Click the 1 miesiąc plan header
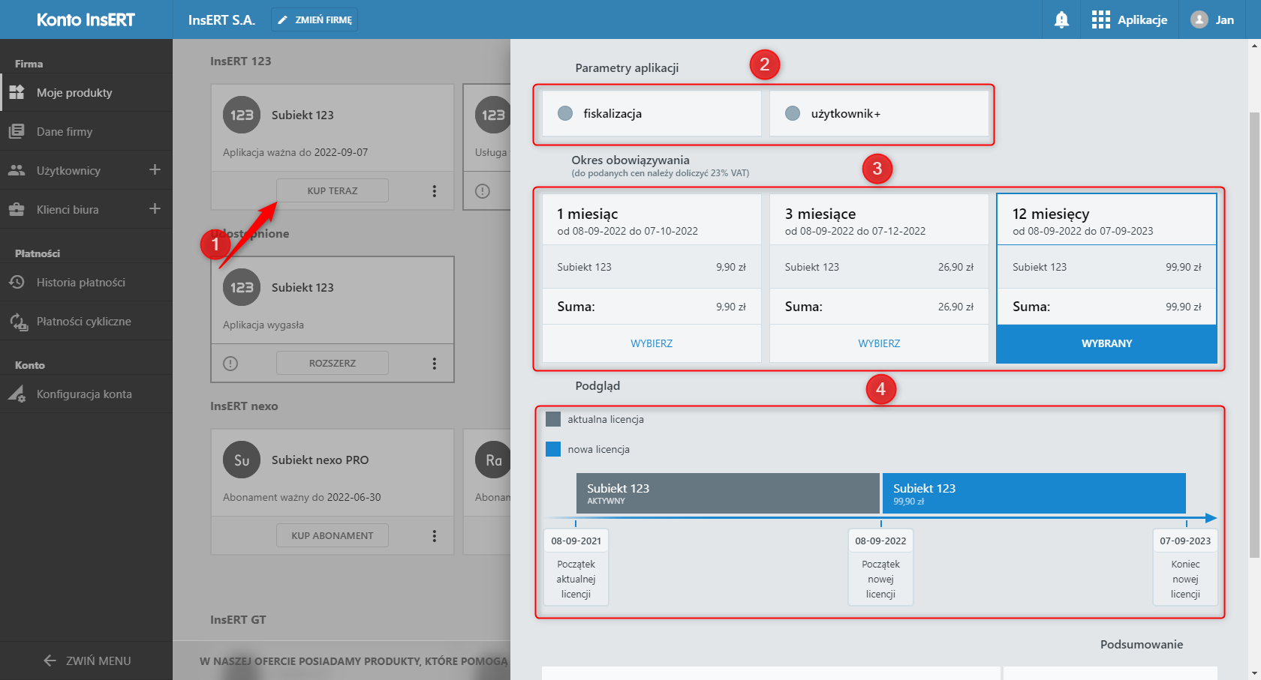Viewport: 1261px width, 680px height. tap(652, 220)
